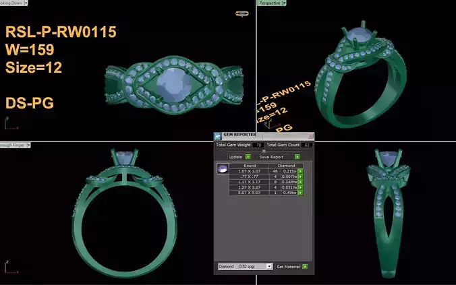Click the 0.21tw weight cell
The image size is (456, 285).
point(289,171)
